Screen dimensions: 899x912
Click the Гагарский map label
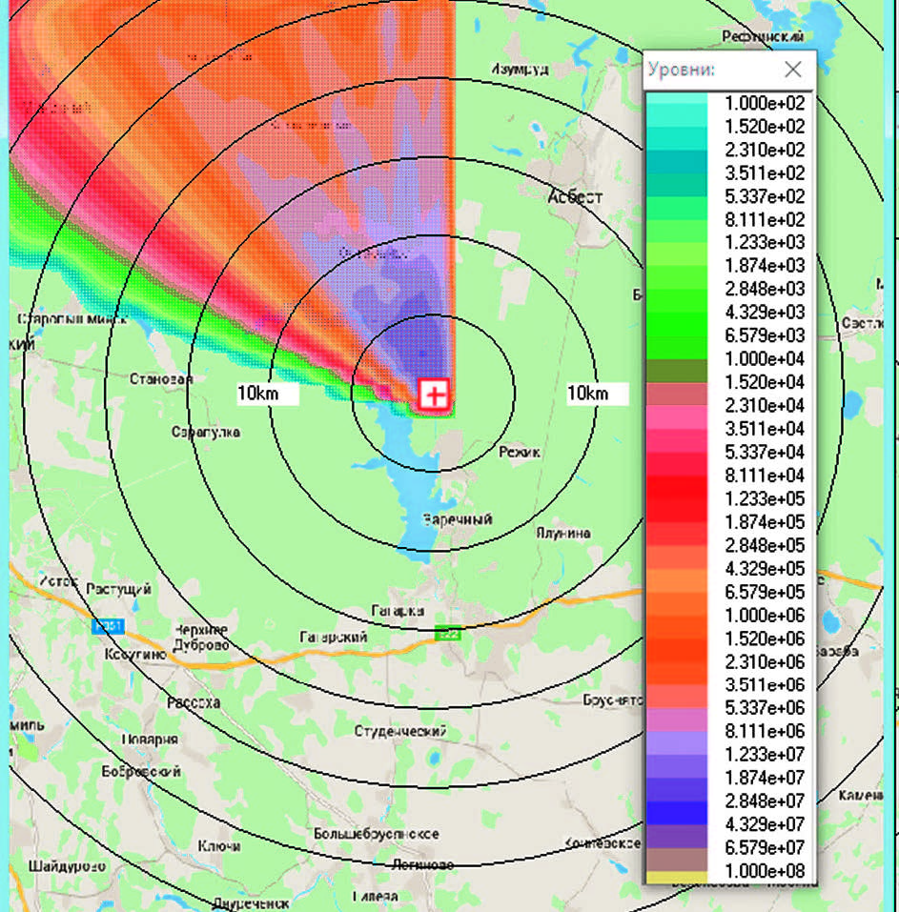334,637
